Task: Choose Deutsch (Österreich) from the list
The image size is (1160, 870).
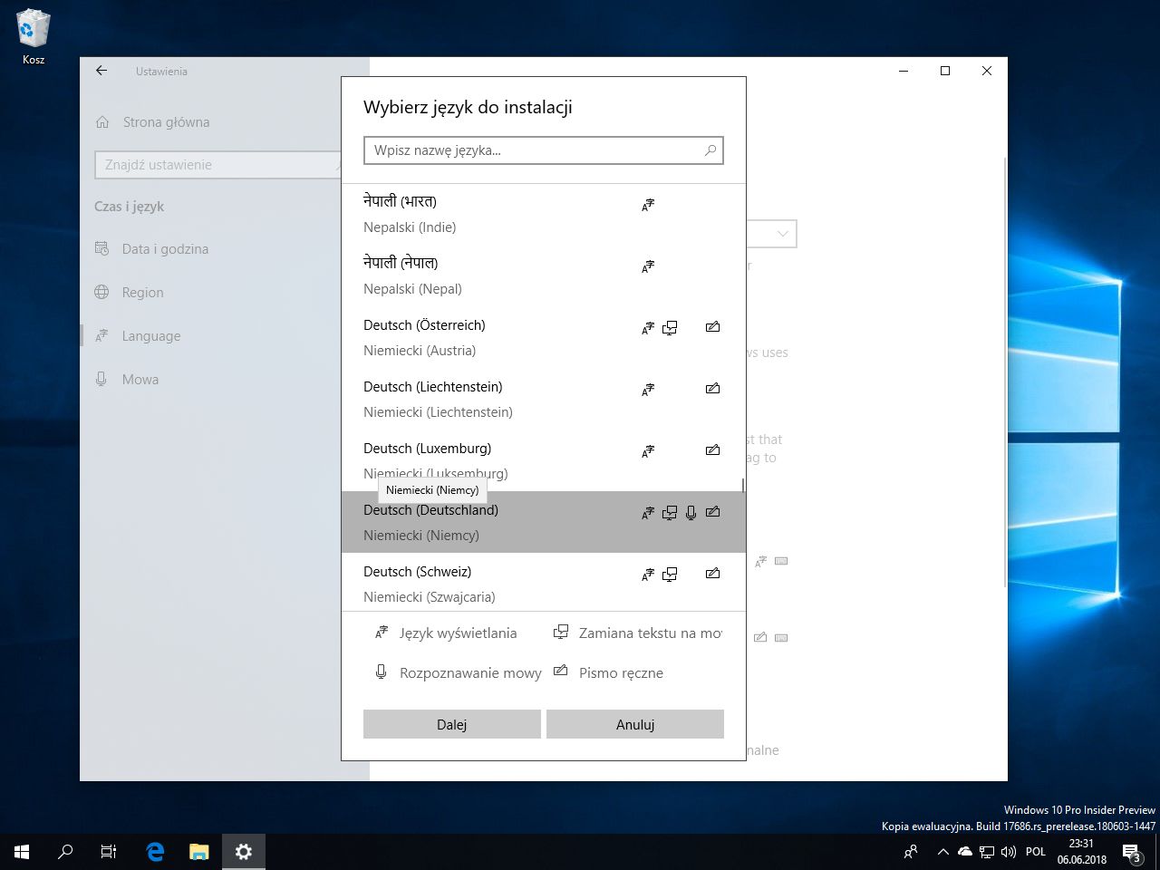Action: pyautogui.click(x=543, y=337)
